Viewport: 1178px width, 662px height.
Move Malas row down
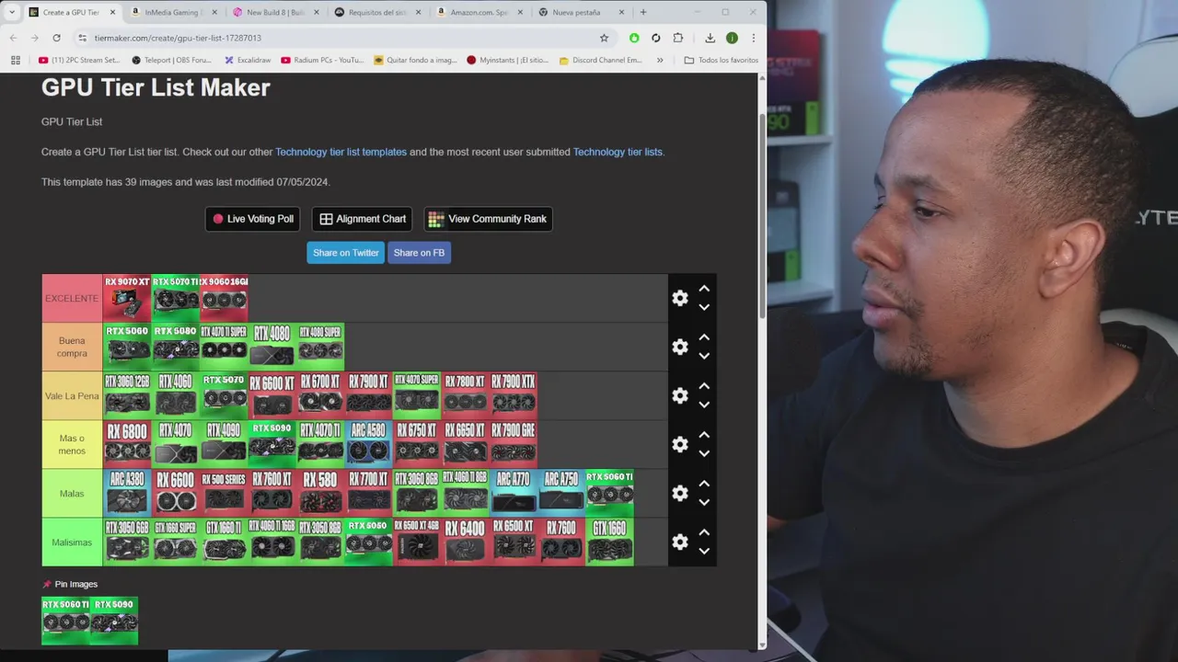coord(704,502)
